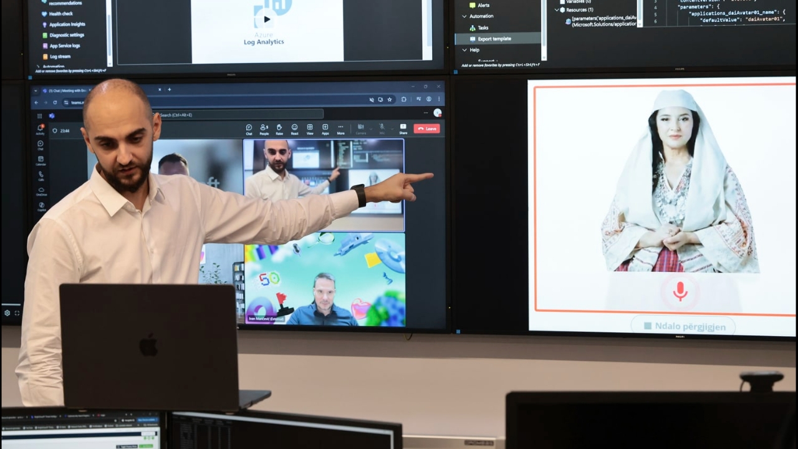Open the Chat panel in the meeting toolbar
Viewport: 798px width, 449px height.
click(x=249, y=128)
